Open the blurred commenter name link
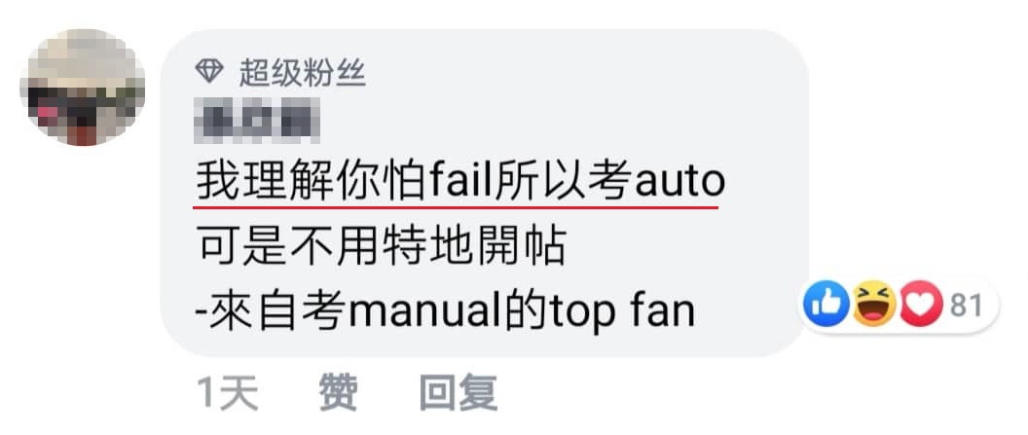Screen dimensions: 1028x435 pos(260,121)
